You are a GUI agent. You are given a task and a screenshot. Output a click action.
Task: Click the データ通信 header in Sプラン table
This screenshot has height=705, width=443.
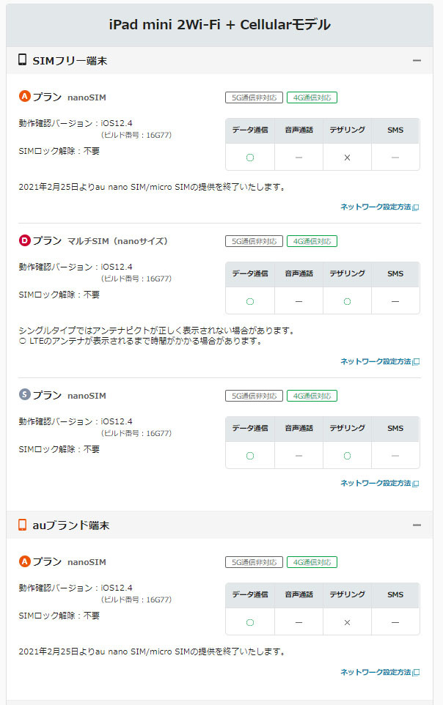click(x=249, y=429)
